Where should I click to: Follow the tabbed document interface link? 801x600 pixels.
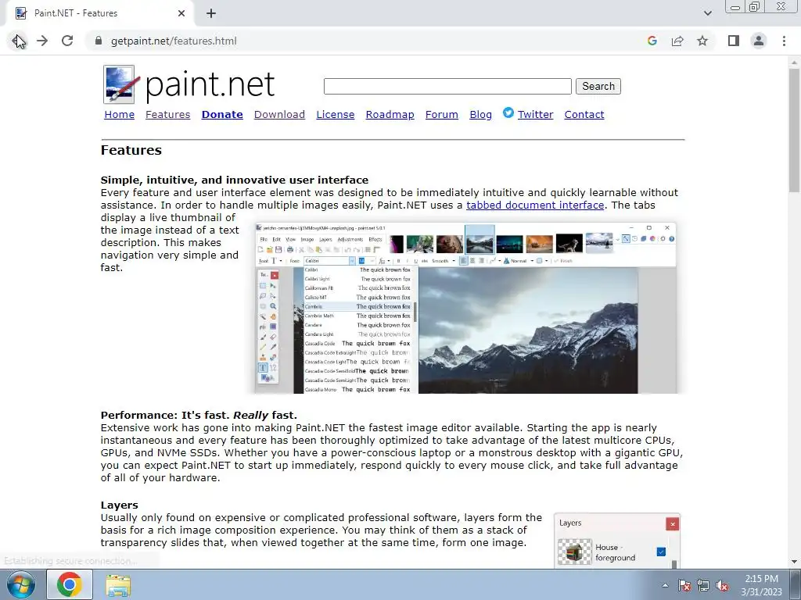535,205
